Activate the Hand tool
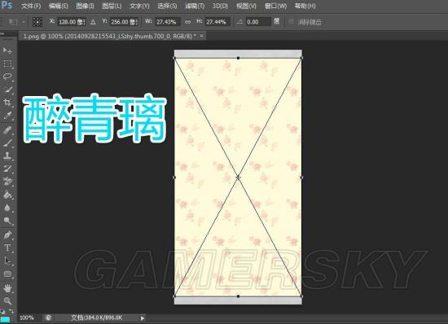 pyautogui.click(x=7, y=288)
